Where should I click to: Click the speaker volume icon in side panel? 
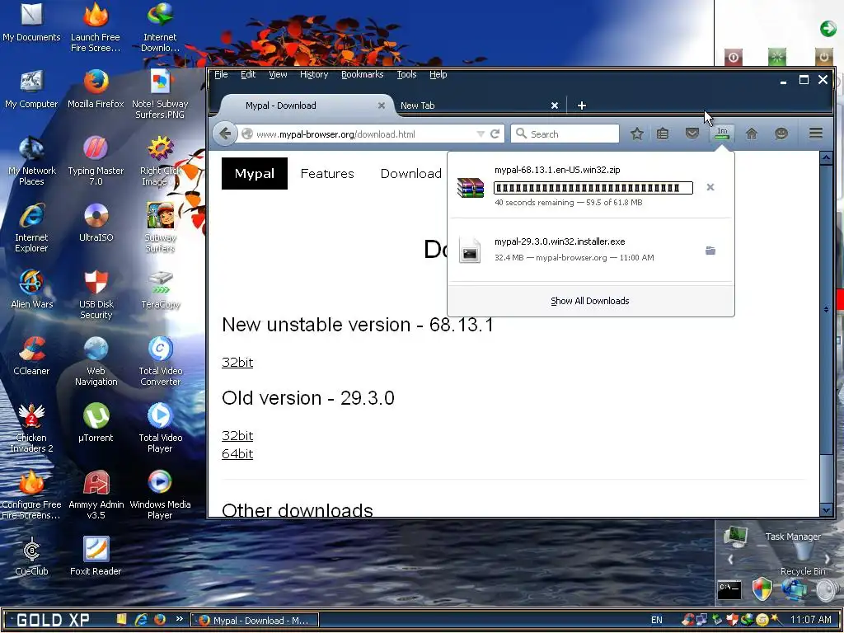828,590
